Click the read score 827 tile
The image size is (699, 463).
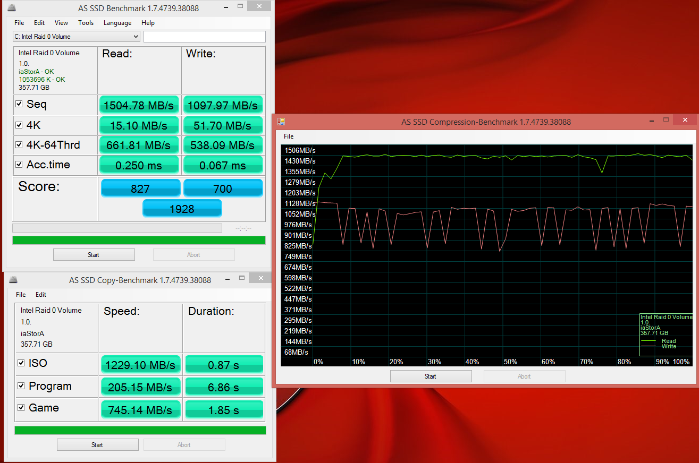point(140,188)
